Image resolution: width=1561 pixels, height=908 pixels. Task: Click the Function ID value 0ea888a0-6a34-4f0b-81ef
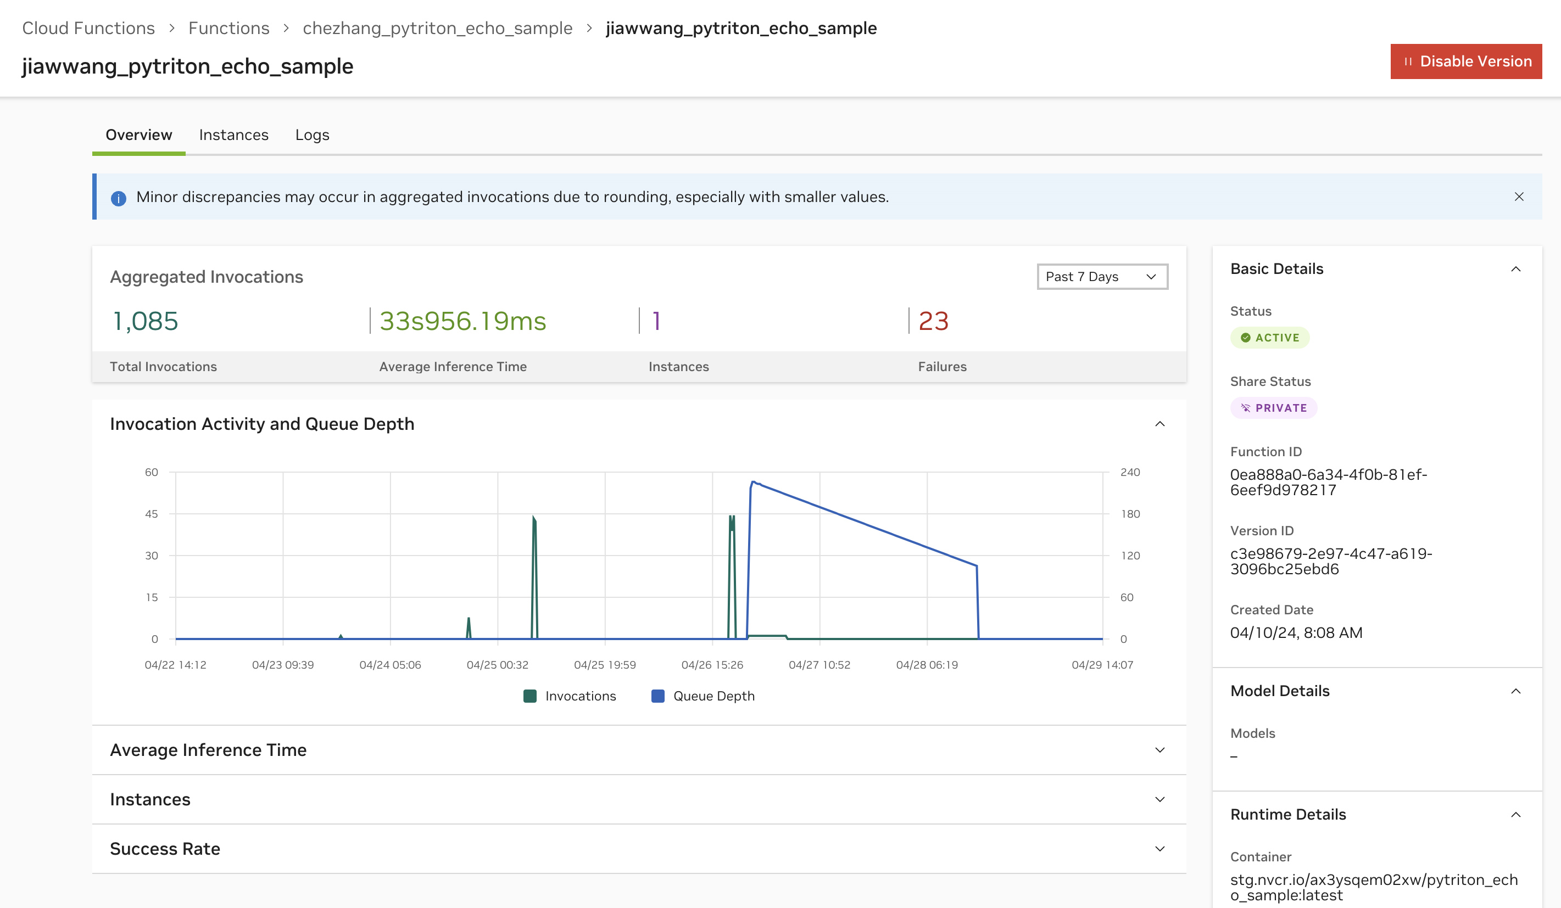point(1328,482)
